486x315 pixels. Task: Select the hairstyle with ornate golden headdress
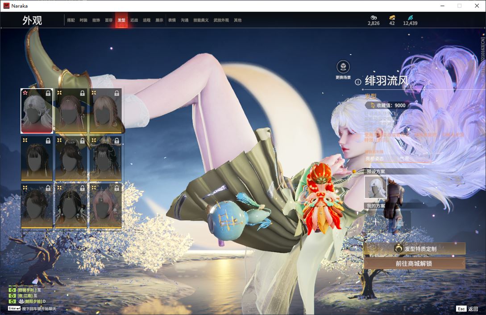[105, 159]
